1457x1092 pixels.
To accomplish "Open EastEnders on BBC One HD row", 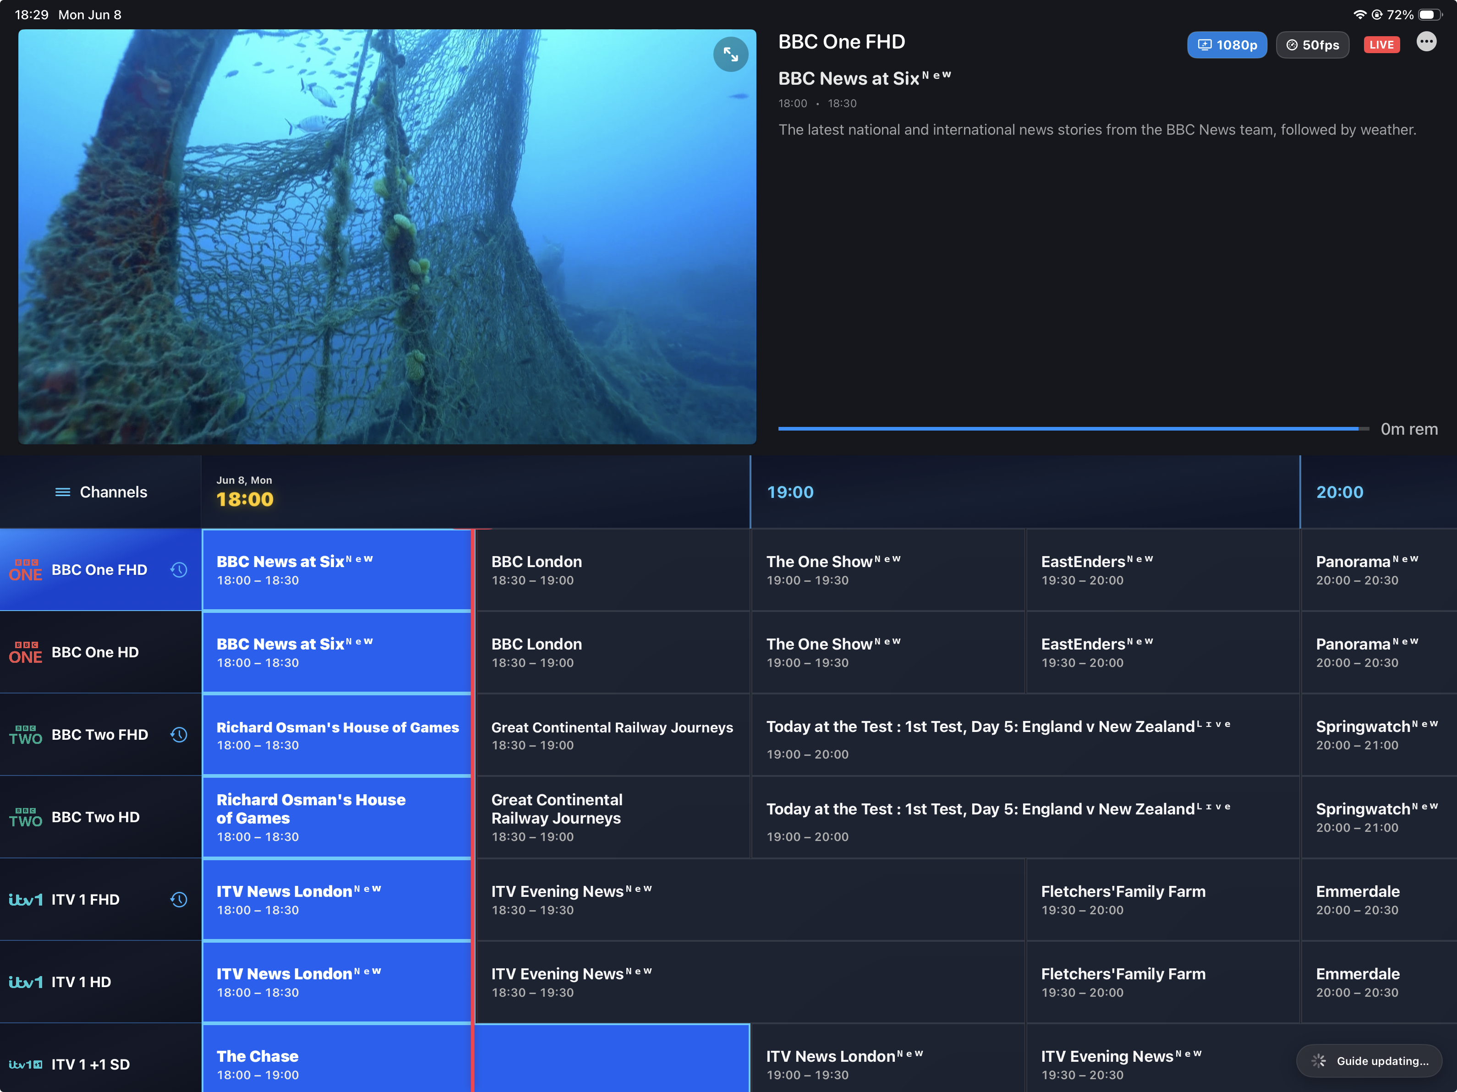I will [1162, 652].
